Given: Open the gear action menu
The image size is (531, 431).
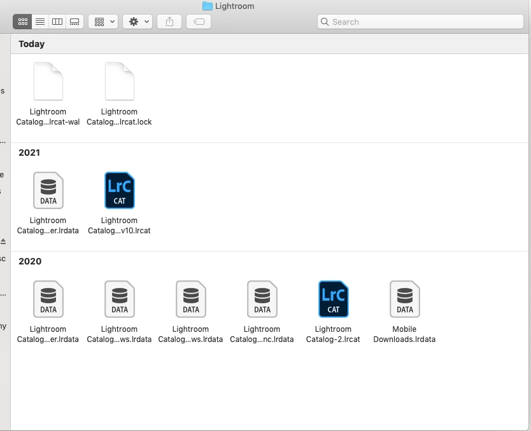Looking at the screenshot, I should coord(138,22).
